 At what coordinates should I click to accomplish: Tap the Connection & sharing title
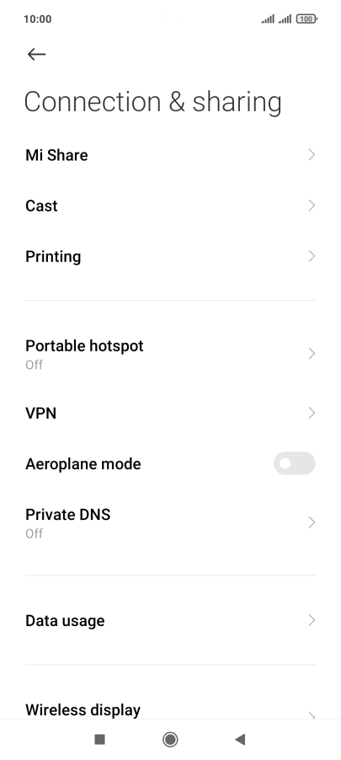152,102
